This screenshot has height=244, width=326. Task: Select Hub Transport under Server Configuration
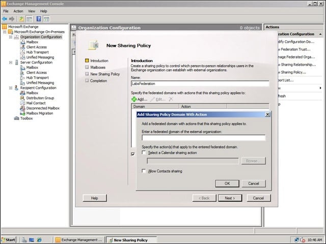pos(37,78)
